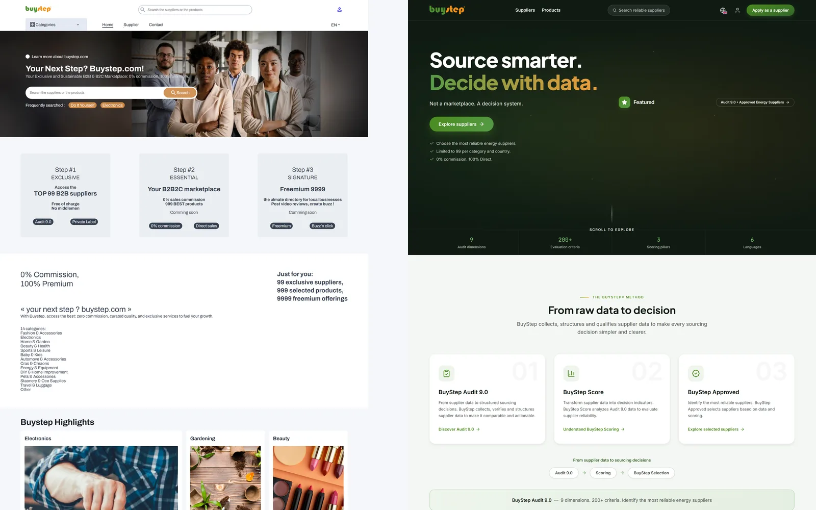Select the orange Electronics frequent search tag
The width and height of the screenshot is (816, 510).
112,106
